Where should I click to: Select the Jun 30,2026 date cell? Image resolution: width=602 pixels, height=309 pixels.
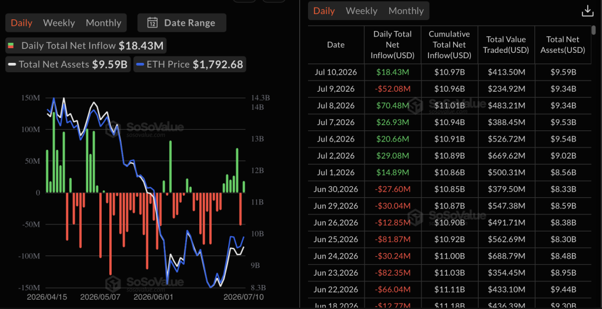[336, 189]
